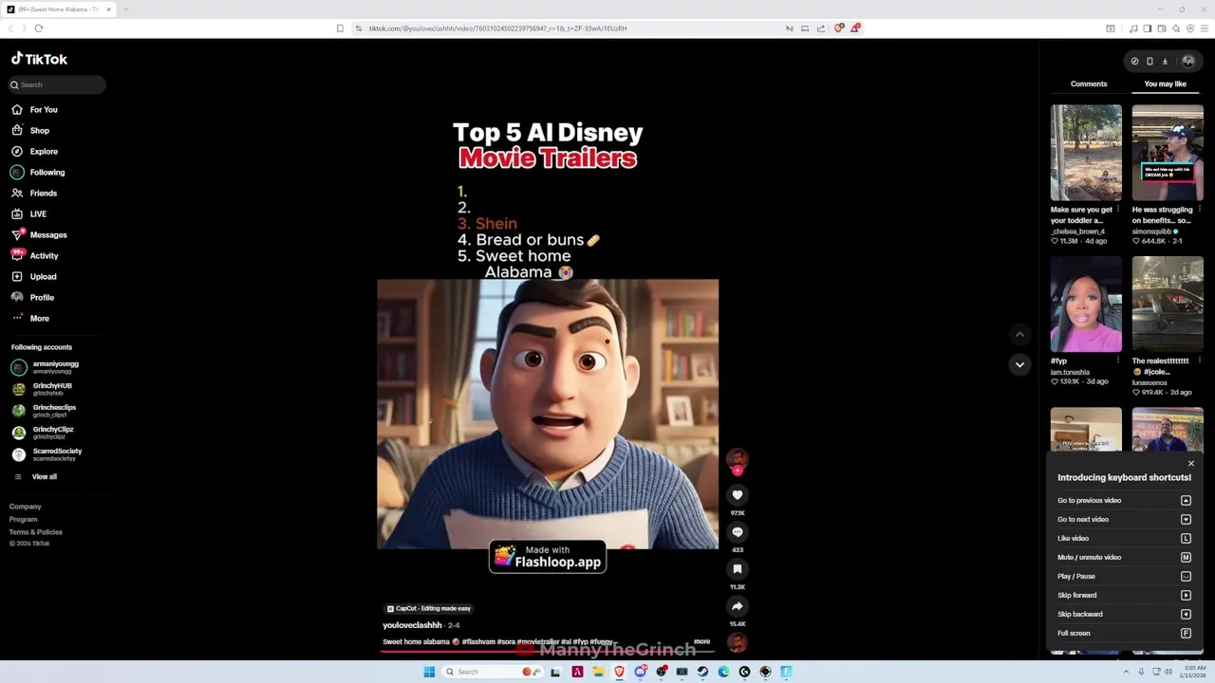Open File Explorer from taskbar
The image size is (1215, 683).
[598, 672]
